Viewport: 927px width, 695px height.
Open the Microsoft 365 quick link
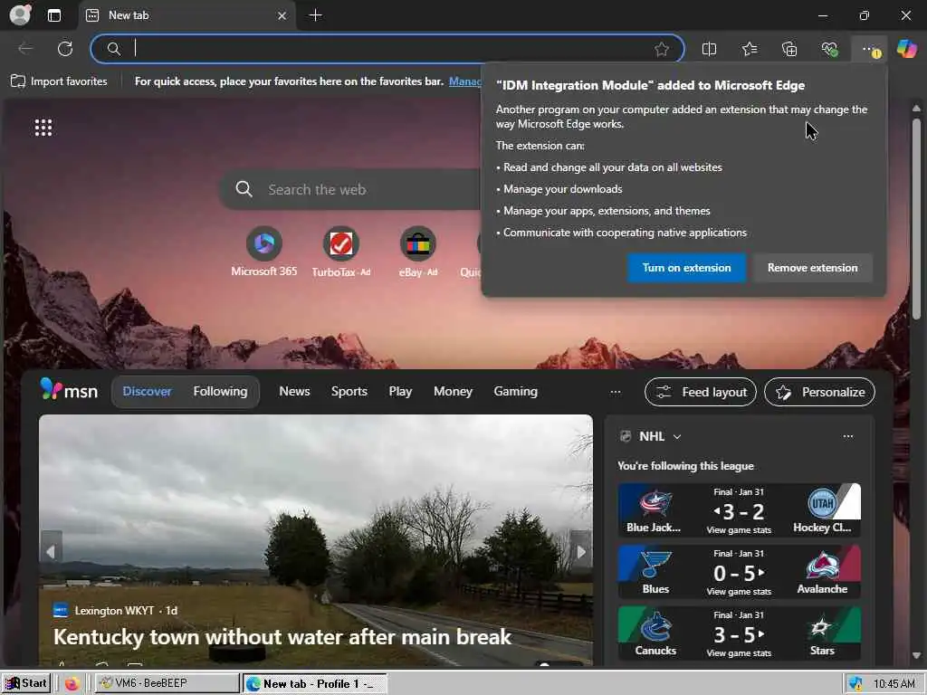click(263, 252)
